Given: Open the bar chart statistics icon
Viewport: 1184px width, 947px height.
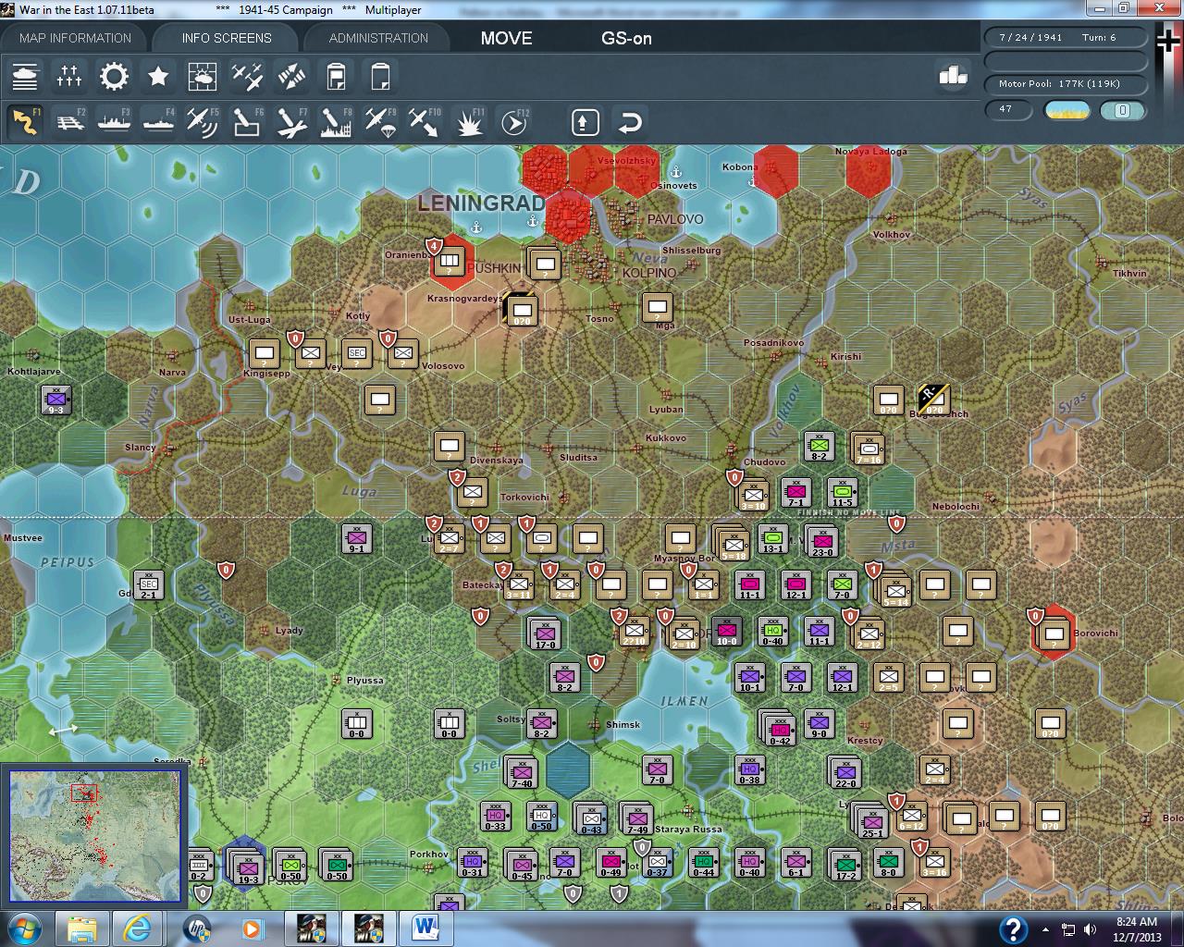Looking at the screenshot, I should click(x=953, y=76).
